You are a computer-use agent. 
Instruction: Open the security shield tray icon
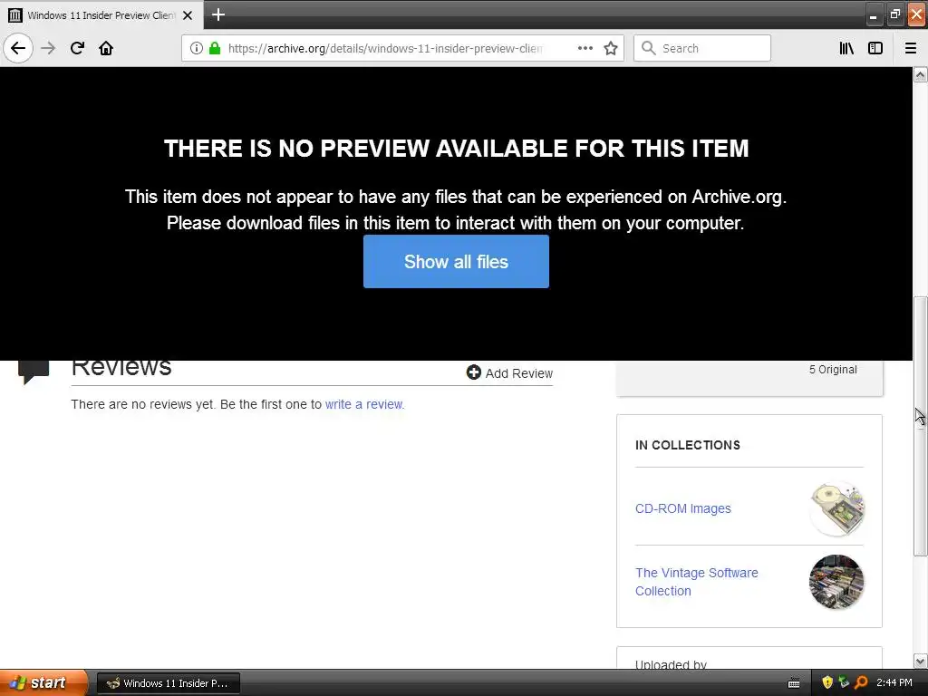click(827, 683)
